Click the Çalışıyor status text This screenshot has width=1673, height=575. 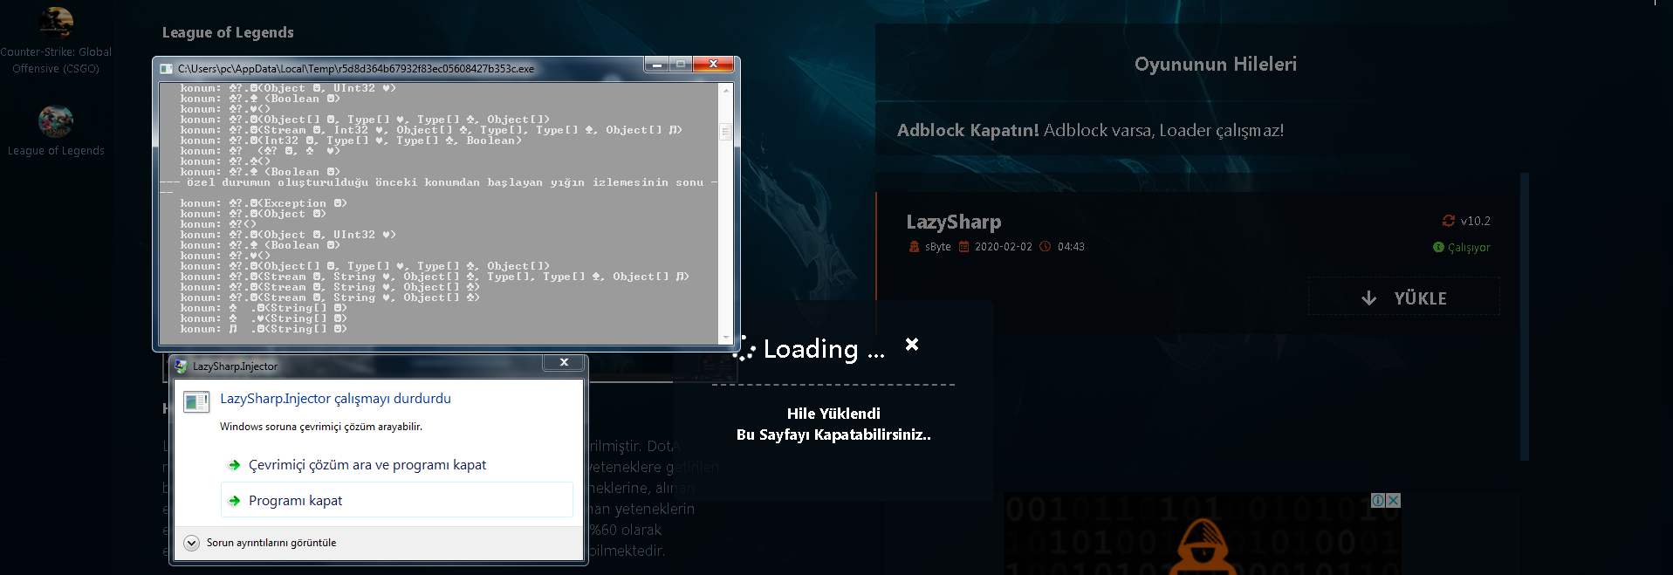tap(1469, 248)
